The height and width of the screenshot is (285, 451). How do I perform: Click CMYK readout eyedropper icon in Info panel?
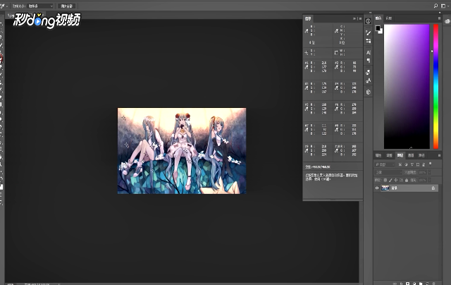(x=336, y=30)
